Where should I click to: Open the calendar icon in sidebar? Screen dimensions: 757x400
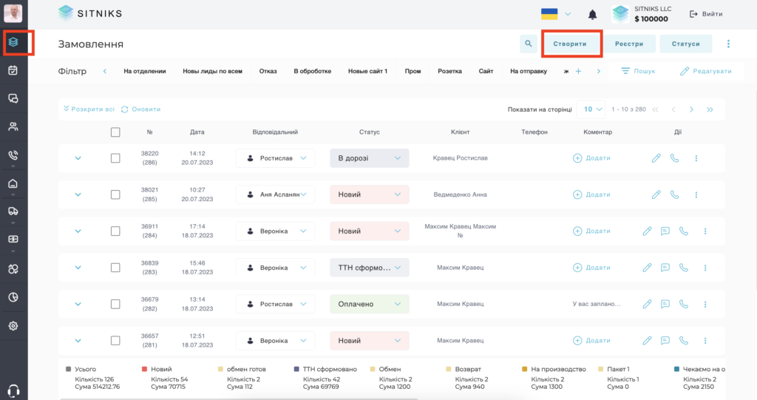[x=13, y=70]
